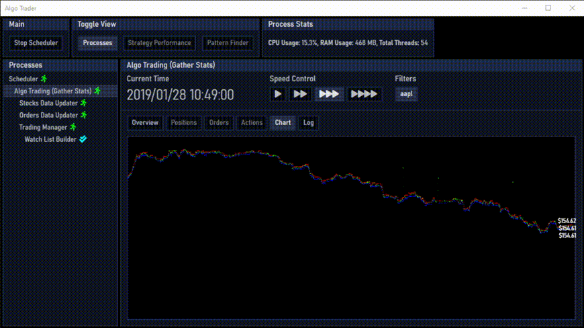
Task: Open the Pattern Finder view
Action: tap(228, 43)
